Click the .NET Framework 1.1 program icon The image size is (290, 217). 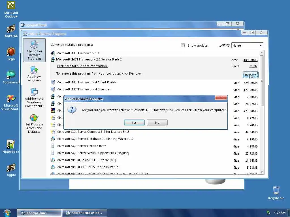tap(53, 53)
